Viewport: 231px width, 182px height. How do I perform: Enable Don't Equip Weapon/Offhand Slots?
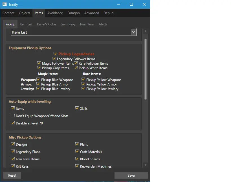13,116
